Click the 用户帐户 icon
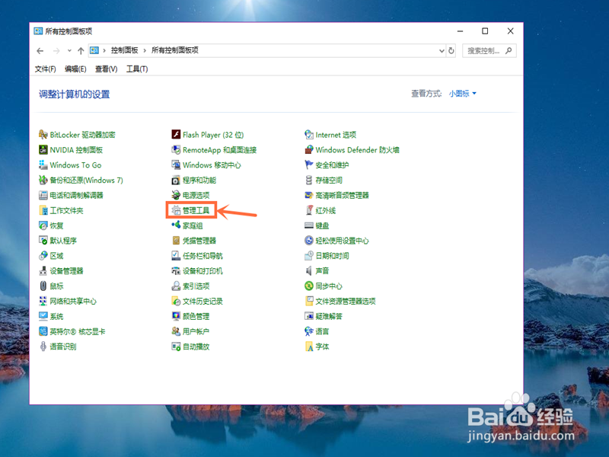 pyautogui.click(x=176, y=331)
